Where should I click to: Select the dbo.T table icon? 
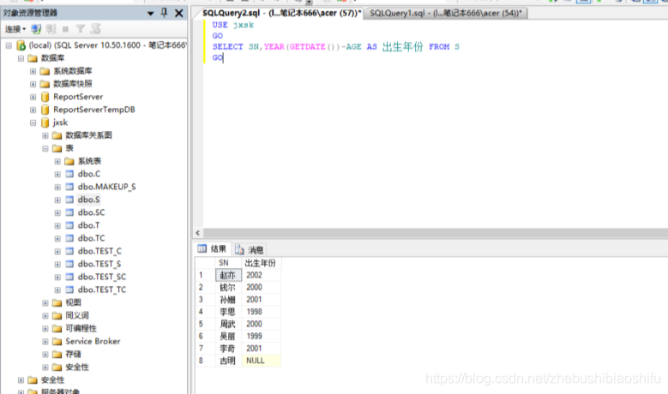point(69,225)
